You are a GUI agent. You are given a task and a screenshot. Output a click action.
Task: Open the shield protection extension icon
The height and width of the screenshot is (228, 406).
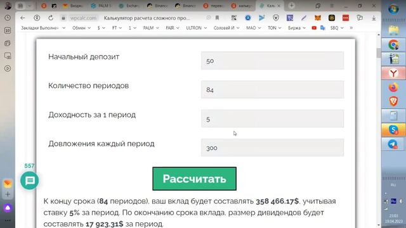(x=276, y=18)
